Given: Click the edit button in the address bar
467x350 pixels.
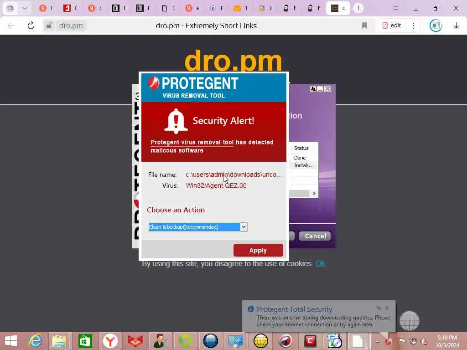Looking at the screenshot, I should (392, 26).
